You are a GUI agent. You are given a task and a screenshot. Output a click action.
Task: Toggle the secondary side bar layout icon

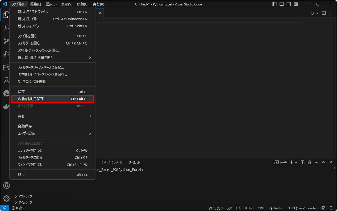(288, 4)
